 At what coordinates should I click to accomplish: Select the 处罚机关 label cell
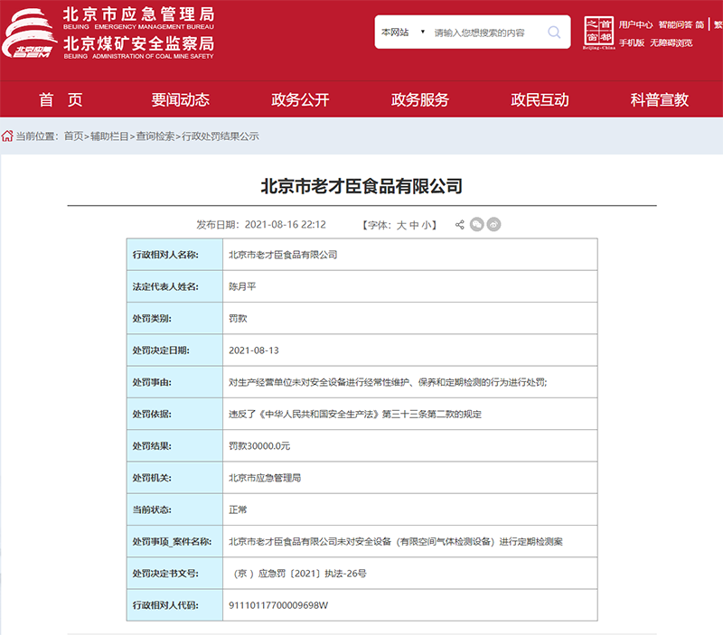pyautogui.click(x=174, y=478)
